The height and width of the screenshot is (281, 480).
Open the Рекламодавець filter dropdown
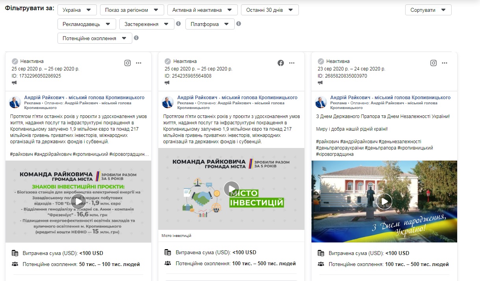(x=86, y=24)
